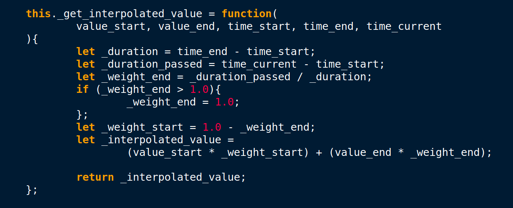Click the red 1.0 in the if condition
Screen dimensions: 513x208
(199, 90)
